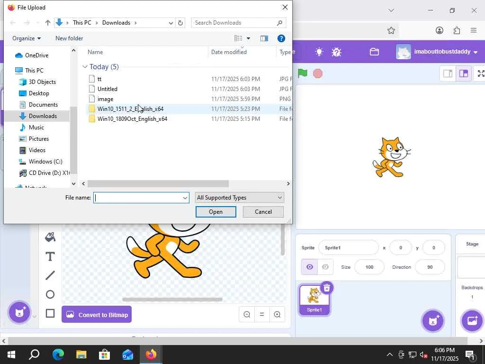Collapse the Today (5) group

(x=85, y=67)
